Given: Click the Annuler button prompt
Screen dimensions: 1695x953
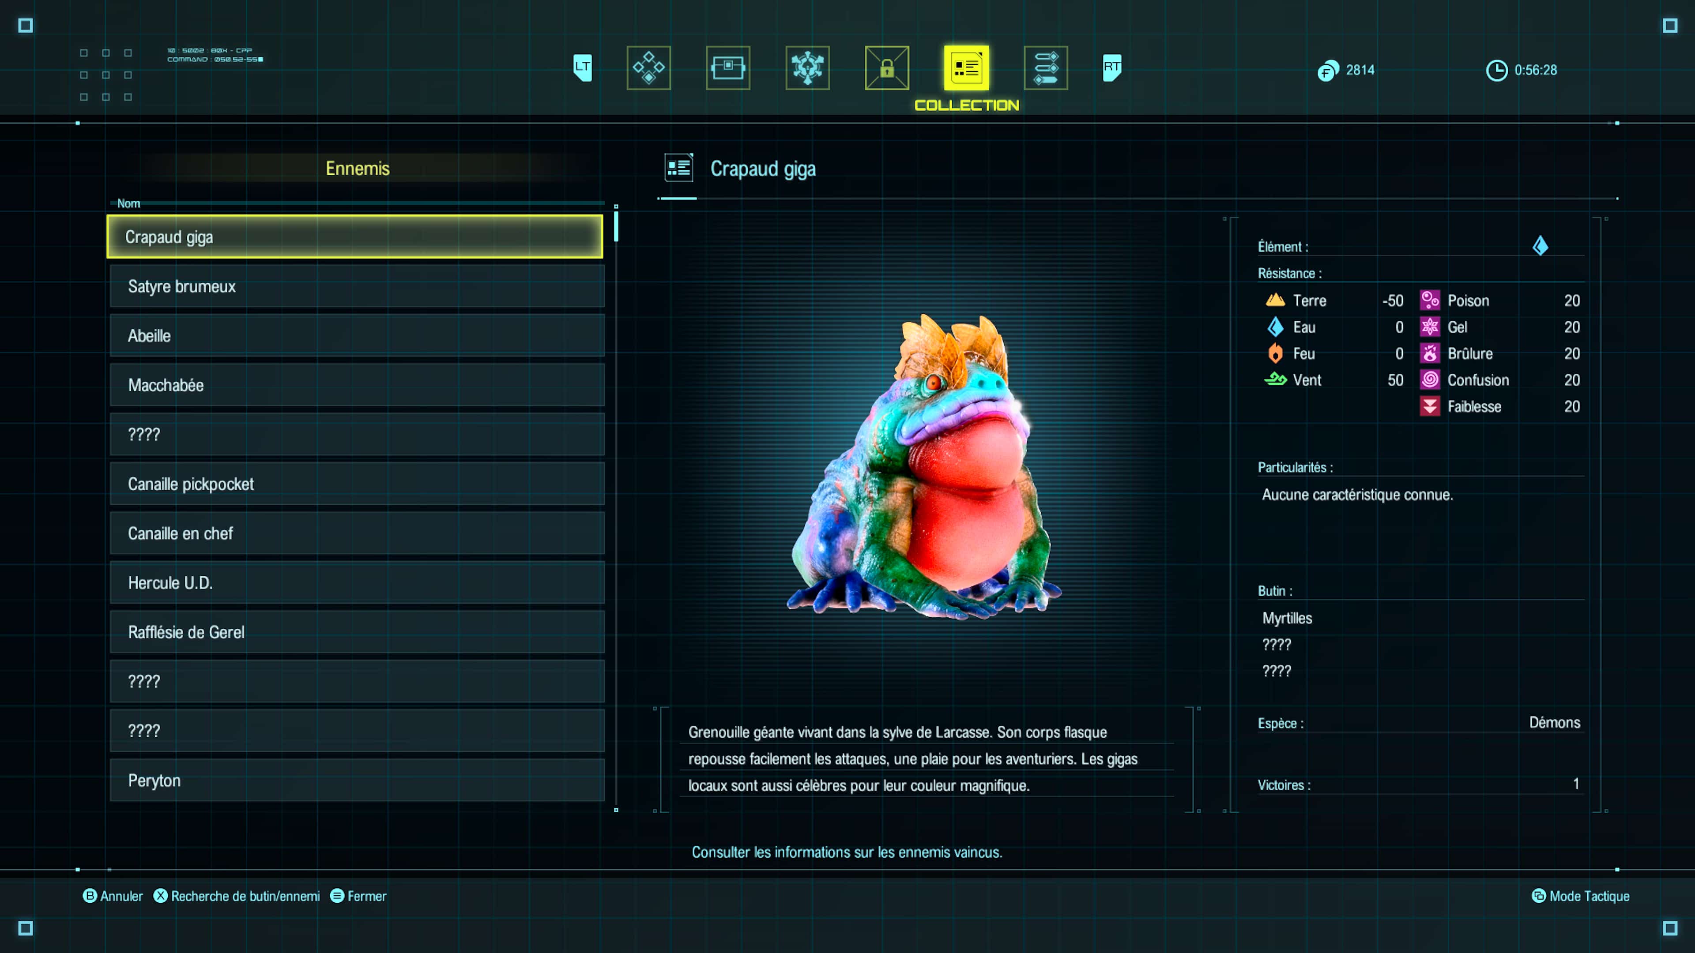Looking at the screenshot, I should point(113,896).
